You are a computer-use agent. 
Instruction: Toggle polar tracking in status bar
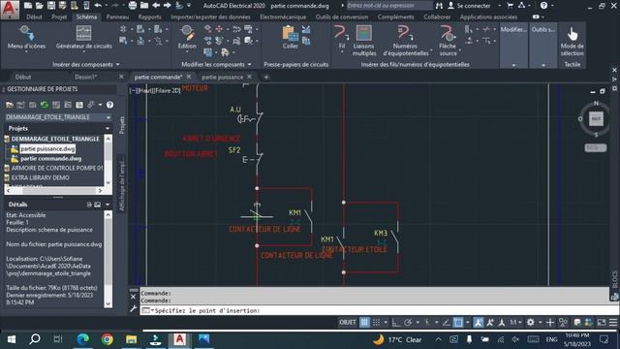tap(408, 323)
